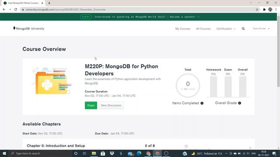This screenshot has width=280, height=157.
Task: Click the taskbar clock and date
Action: tap(263, 153)
